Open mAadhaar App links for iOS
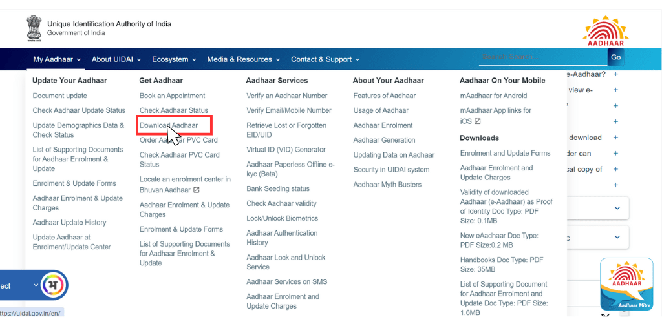662x326 pixels. click(x=496, y=116)
